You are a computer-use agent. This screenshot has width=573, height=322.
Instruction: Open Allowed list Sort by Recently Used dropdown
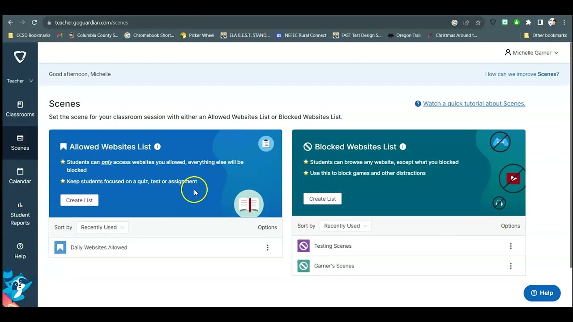coord(102,227)
